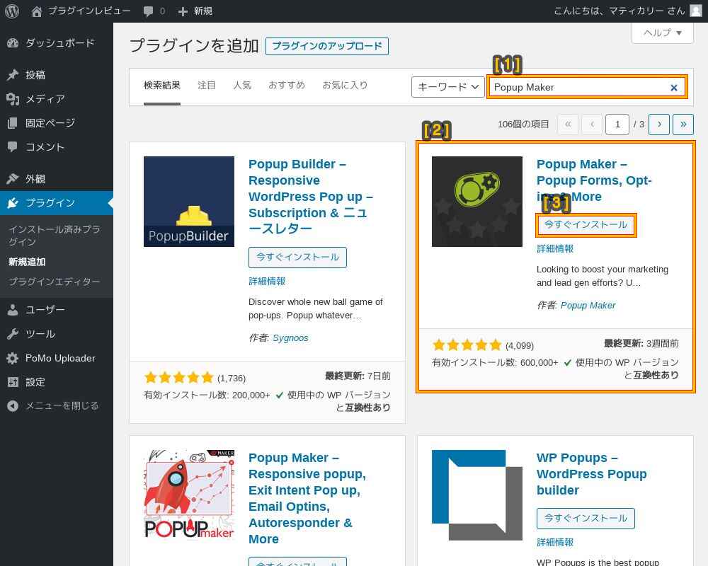Switch to 検索結果 tab
This screenshot has height=566, width=708.
(x=161, y=86)
